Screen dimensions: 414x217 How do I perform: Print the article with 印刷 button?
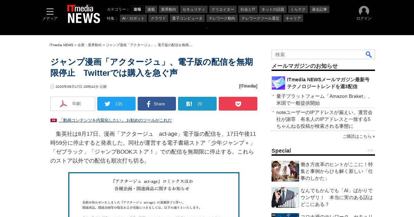coord(73,104)
